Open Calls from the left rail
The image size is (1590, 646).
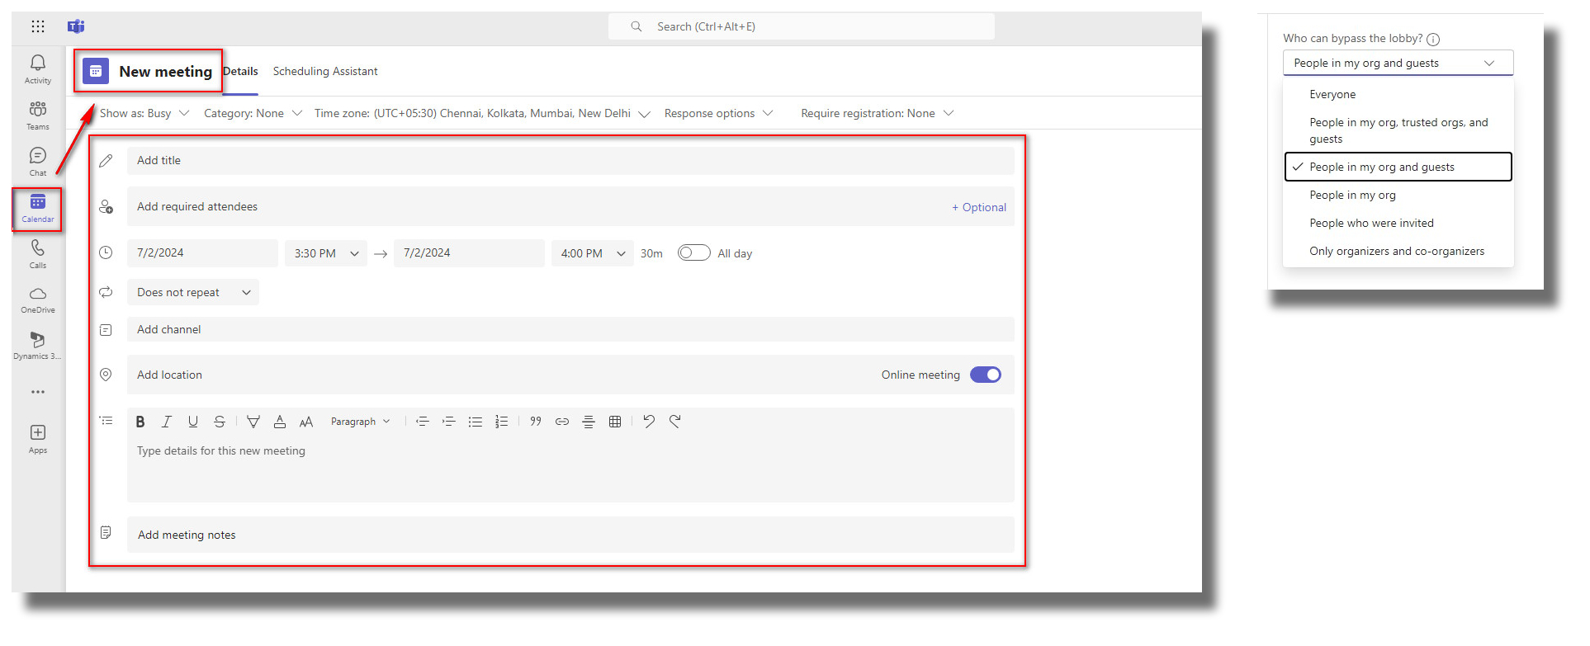pyautogui.click(x=38, y=254)
